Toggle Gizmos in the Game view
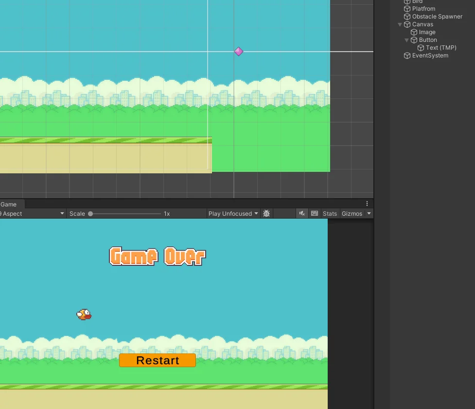 [352, 214]
